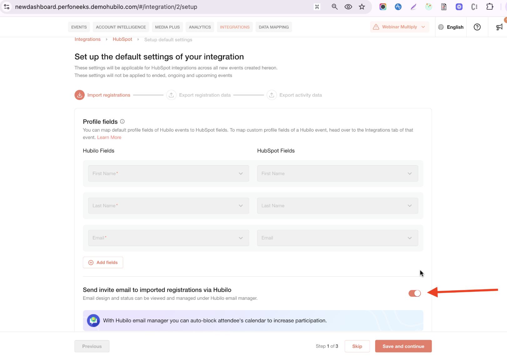Expand the Hubilo First Name dropdown
This screenshot has height=357, width=507.
click(168, 173)
